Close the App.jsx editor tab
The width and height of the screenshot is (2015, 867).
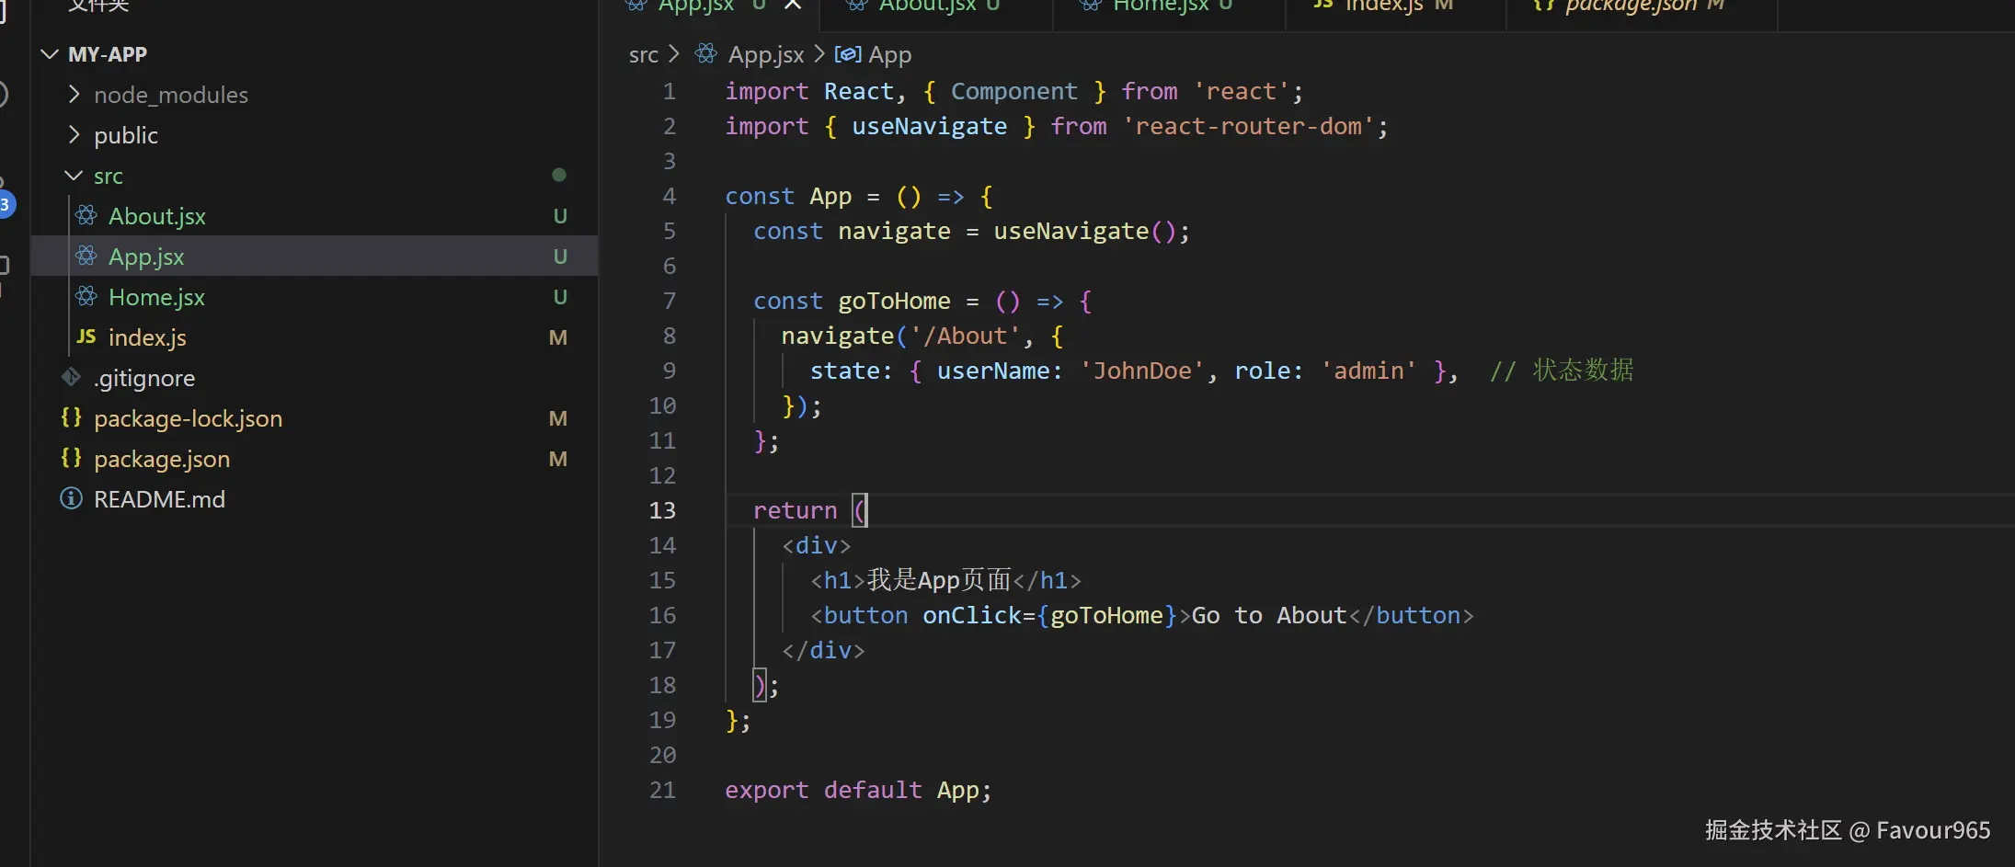coord(793,6)
